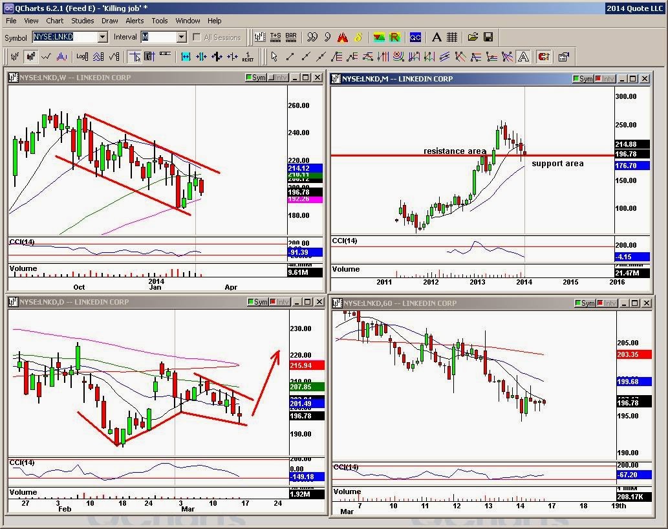Toggle Intv link on monthly LNKD chart
Viewport: 668px width, 529px height.
tap(605, 79)
